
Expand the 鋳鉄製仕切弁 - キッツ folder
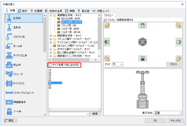click(51, 36)
